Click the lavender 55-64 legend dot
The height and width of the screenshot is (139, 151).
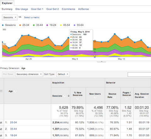click(75, 25)
